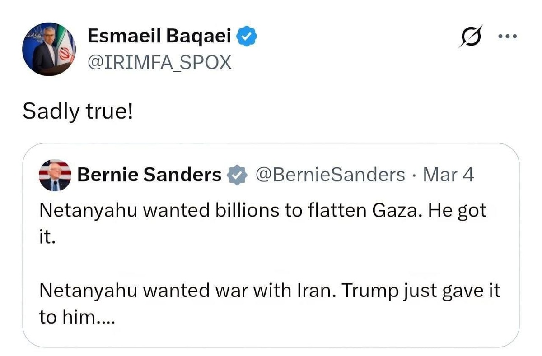
Task: Open the @BernieSanders handle
Action: coord(330,175)
